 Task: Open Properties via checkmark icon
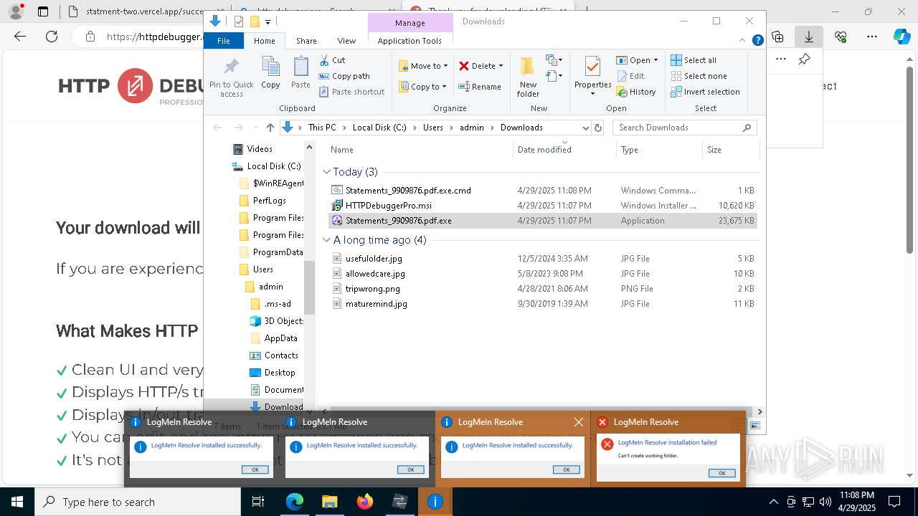pos(592,67)
